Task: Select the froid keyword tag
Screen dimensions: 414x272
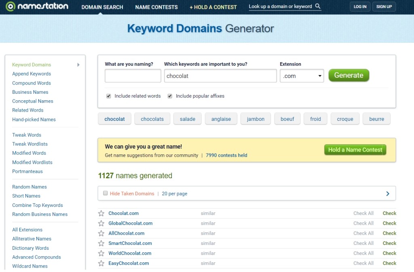Action: coord(315,119)
